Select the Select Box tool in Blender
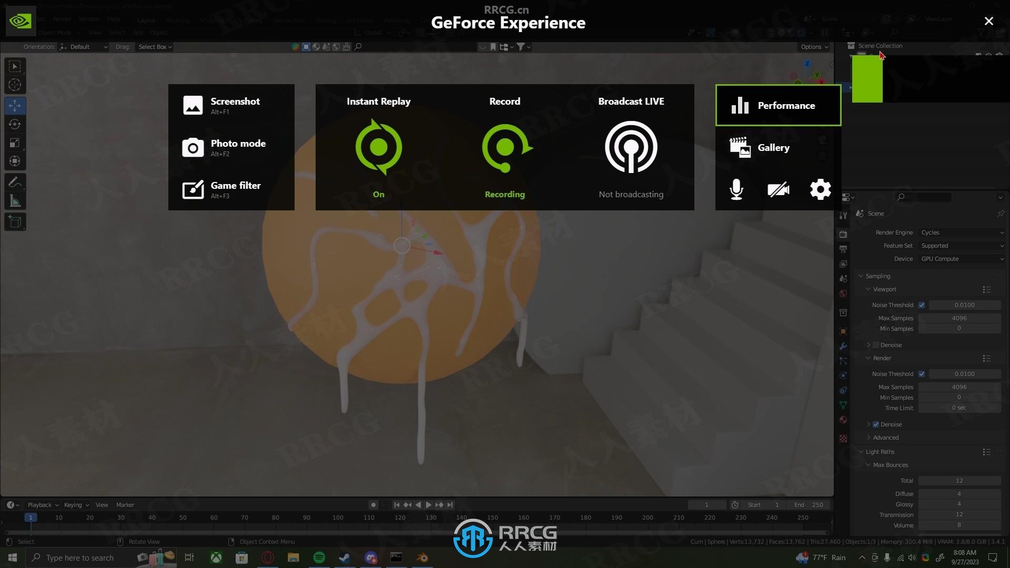Screen dimensions: 1010x568 point(15,66)
